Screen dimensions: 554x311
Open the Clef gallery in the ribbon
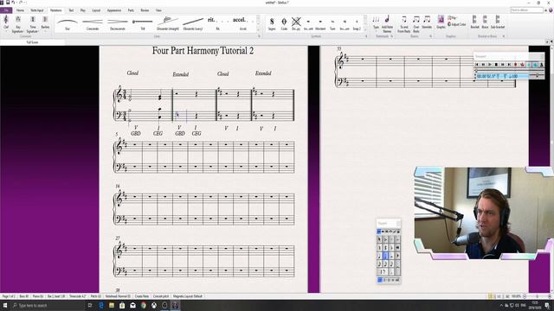coord(6,22)
